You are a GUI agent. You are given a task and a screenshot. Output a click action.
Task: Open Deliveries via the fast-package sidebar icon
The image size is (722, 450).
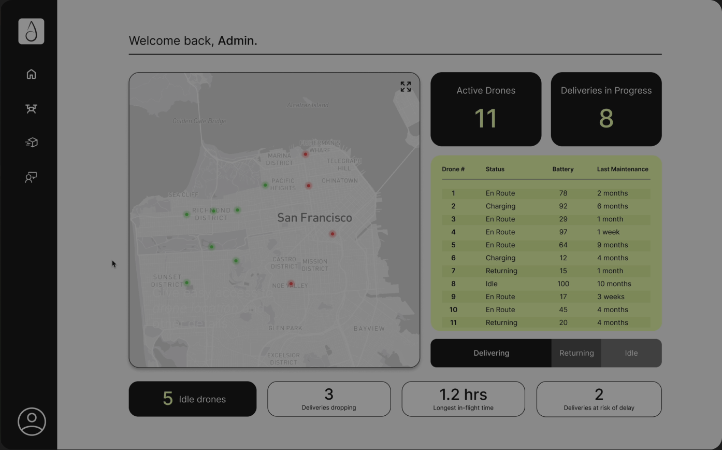31,143
